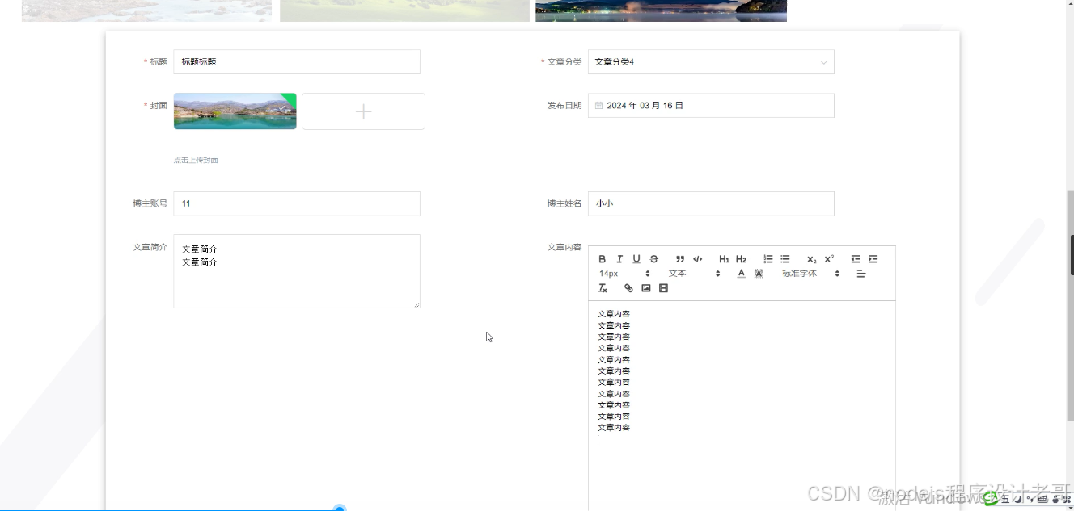
Task: Open background highlight color picker
Action: tap(759, 274)
